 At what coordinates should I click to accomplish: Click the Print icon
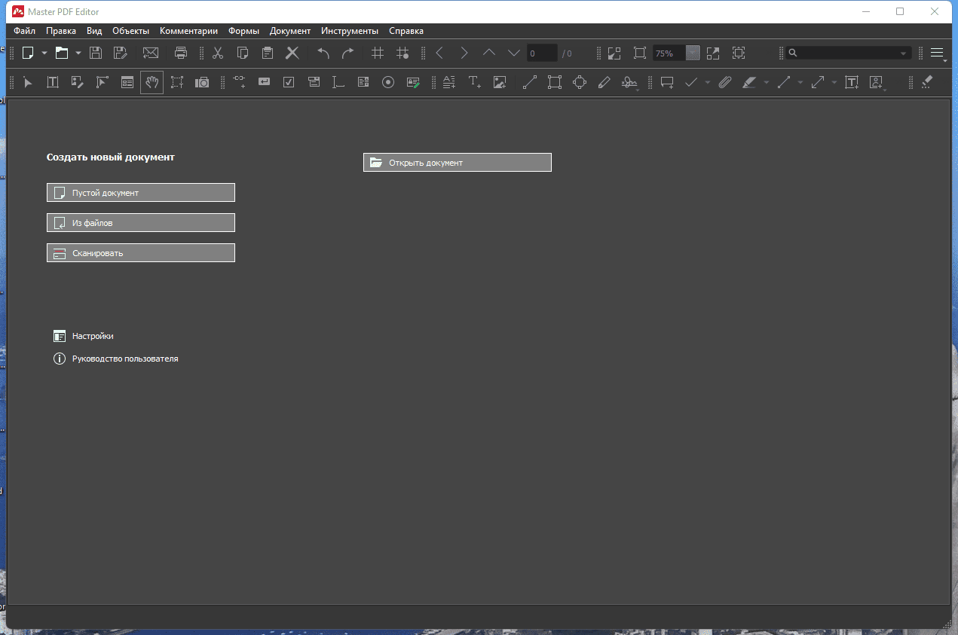pos(181,53)
